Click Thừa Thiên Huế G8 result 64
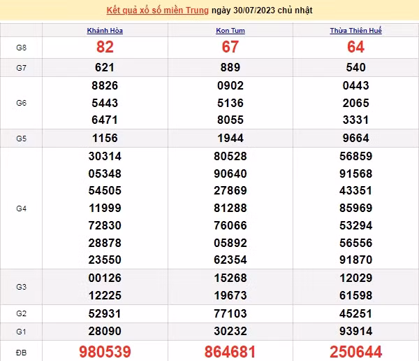 click(355, 48)
